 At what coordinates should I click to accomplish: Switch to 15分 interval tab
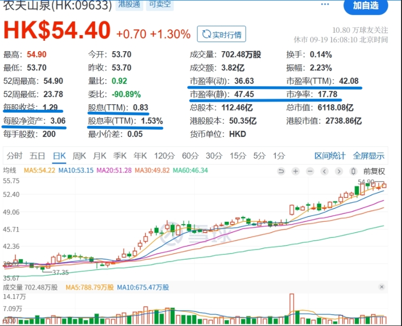[x=238, y=156]
